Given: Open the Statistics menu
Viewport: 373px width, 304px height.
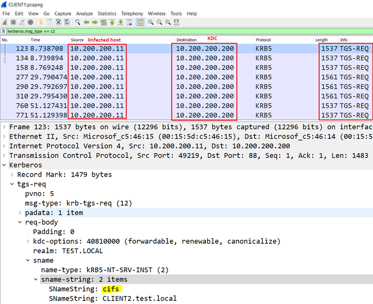Looking at the screenshot, I should pos(106,14).
